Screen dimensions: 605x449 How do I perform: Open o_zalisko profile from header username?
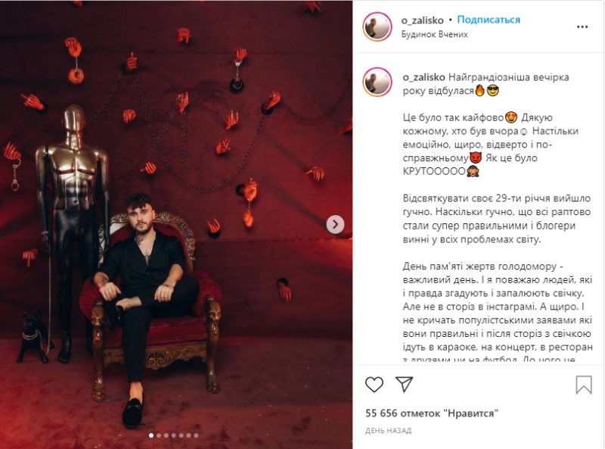pyautogui.click(x=422, y=20)
